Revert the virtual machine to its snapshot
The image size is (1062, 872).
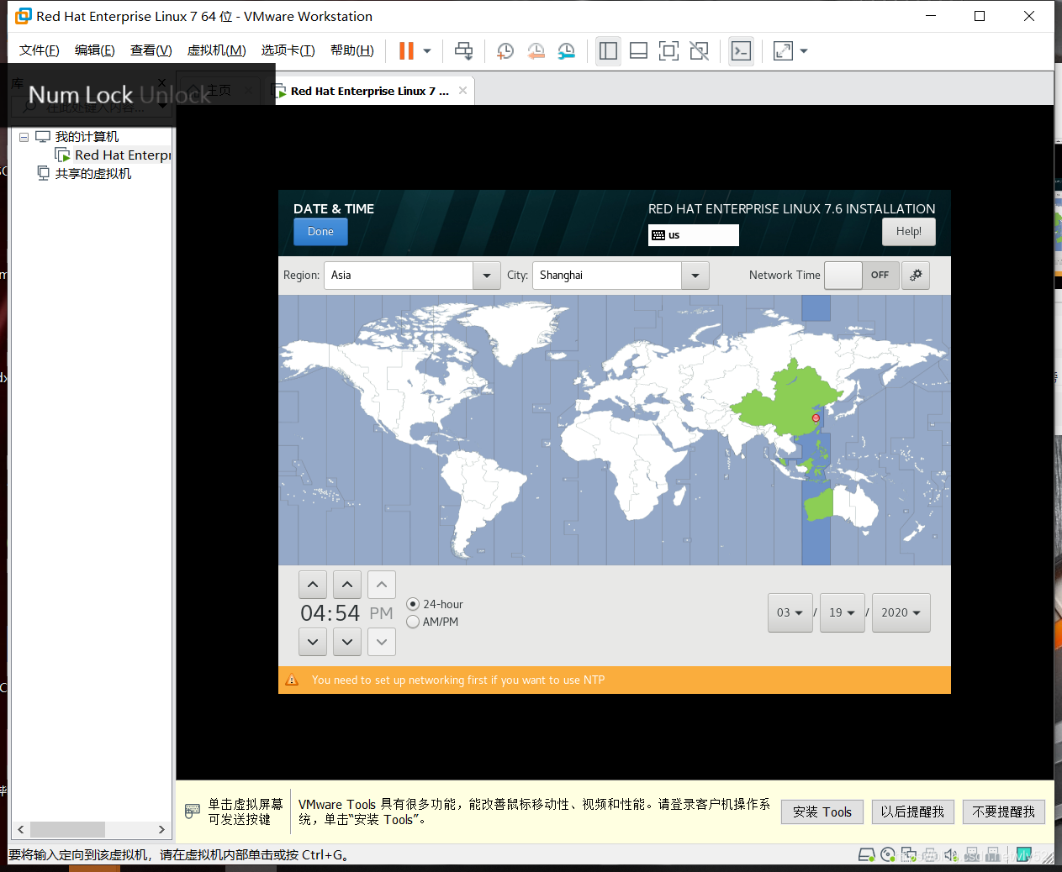click(x=536, y=51)
